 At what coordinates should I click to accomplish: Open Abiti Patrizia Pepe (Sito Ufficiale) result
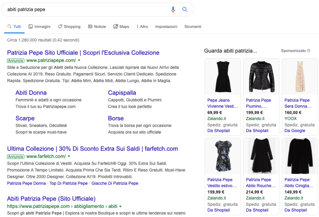pyautogui.click(x=51, y=199)
